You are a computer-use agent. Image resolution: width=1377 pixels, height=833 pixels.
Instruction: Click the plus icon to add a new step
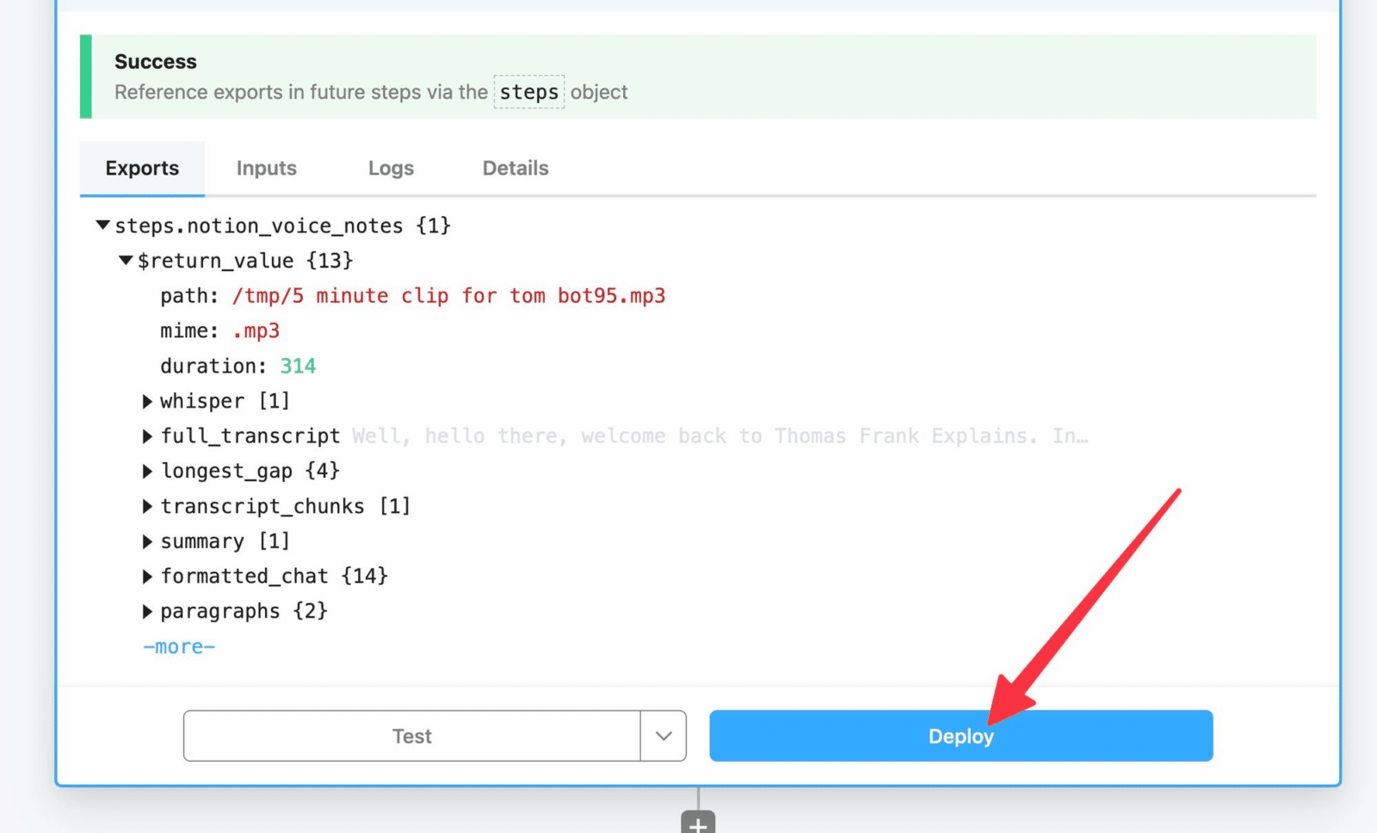click(699, 824)
